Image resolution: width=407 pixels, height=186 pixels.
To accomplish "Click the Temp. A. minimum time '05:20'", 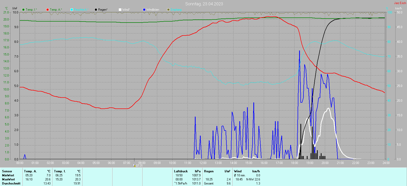I will coord(29,175).
